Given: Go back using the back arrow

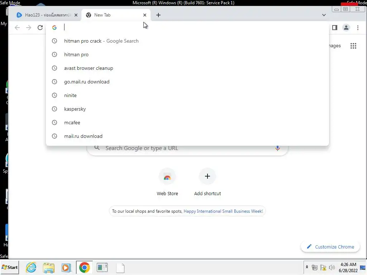Looking at the screenshot, I should [17, 28].
